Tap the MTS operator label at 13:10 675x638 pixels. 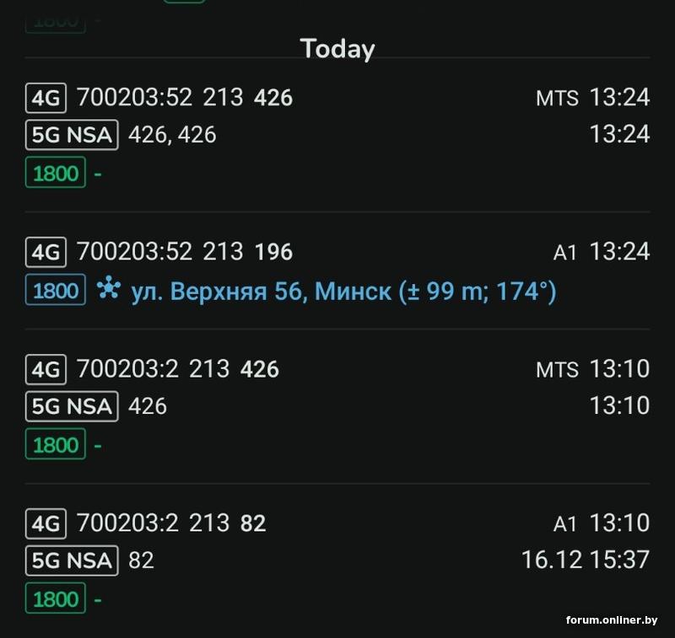(557, 370)
